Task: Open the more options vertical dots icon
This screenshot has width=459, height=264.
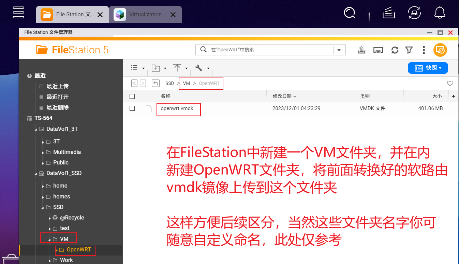Action: coord(424,50)
